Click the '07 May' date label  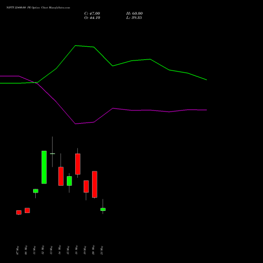(17, 250)
